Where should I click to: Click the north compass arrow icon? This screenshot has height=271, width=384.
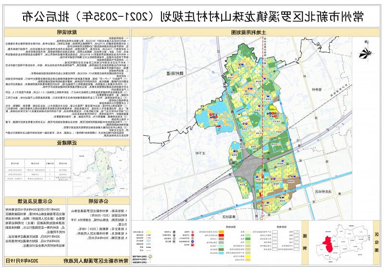click(366, 53)
